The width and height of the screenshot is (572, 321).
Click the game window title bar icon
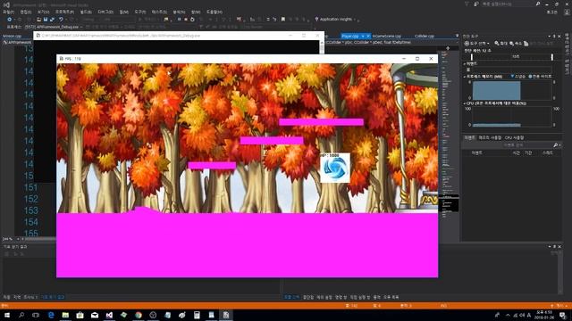click(x=62, y=59)
